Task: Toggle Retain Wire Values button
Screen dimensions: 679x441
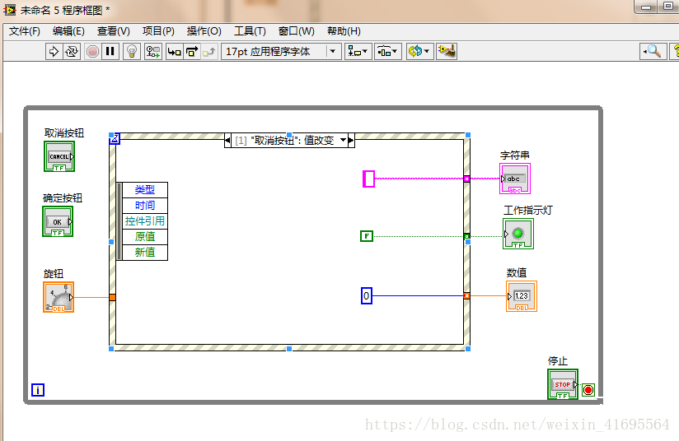Action: pyautogui.click(x=153, y=51)
